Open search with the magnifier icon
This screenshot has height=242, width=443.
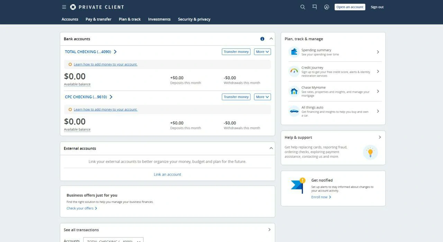pos(303,7)
